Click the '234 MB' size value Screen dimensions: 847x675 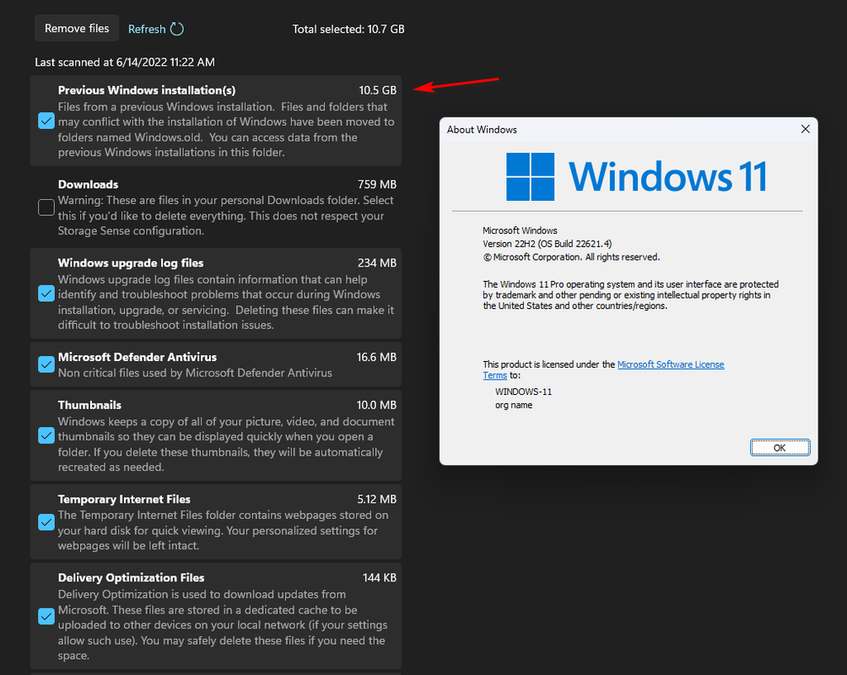(x=377, y=263)
